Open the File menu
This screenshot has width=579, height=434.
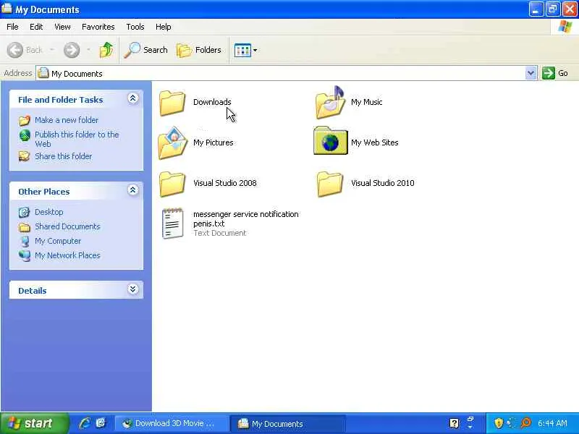(x=12, y=27)
